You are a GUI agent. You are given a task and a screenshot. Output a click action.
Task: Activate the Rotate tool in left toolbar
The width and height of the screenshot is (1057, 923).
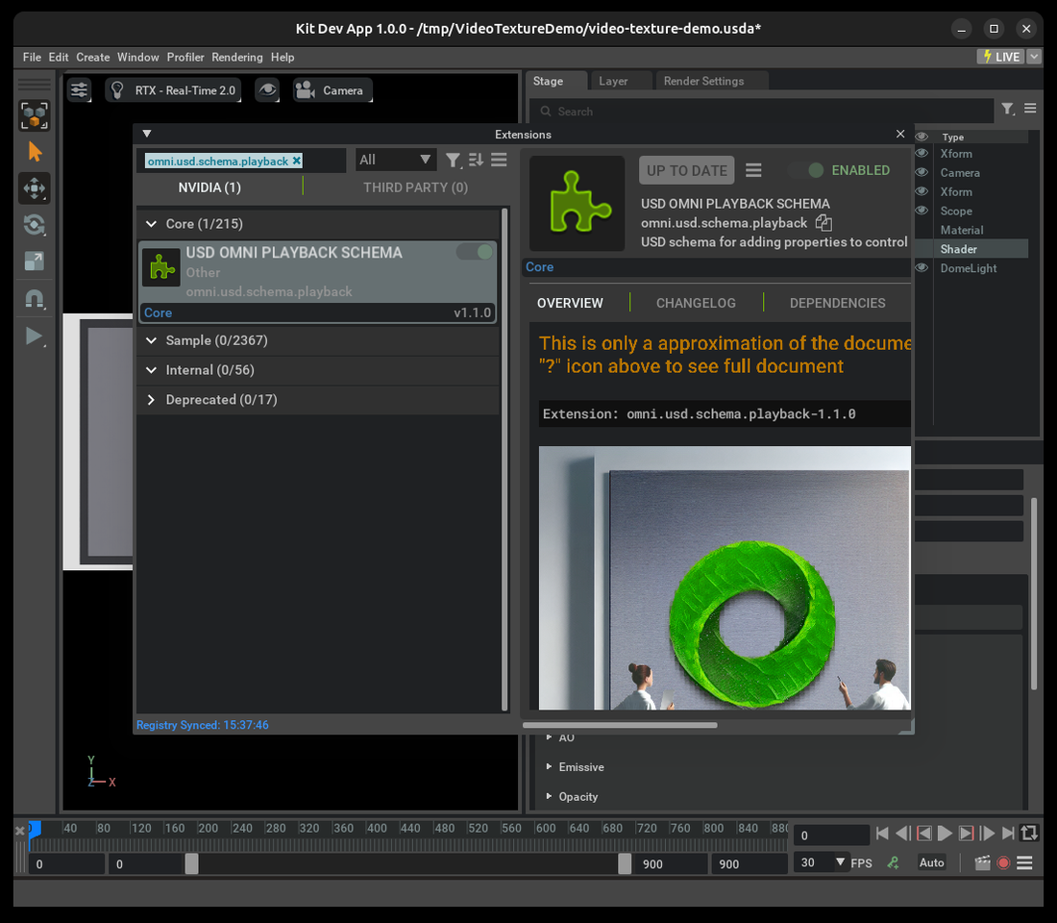tap(35, 225)
